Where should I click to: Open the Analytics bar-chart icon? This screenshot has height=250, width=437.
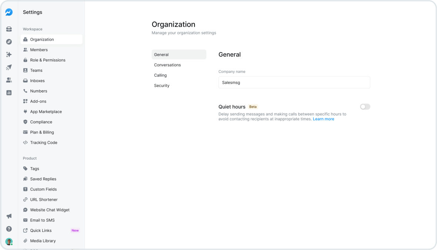pos(9,92)
